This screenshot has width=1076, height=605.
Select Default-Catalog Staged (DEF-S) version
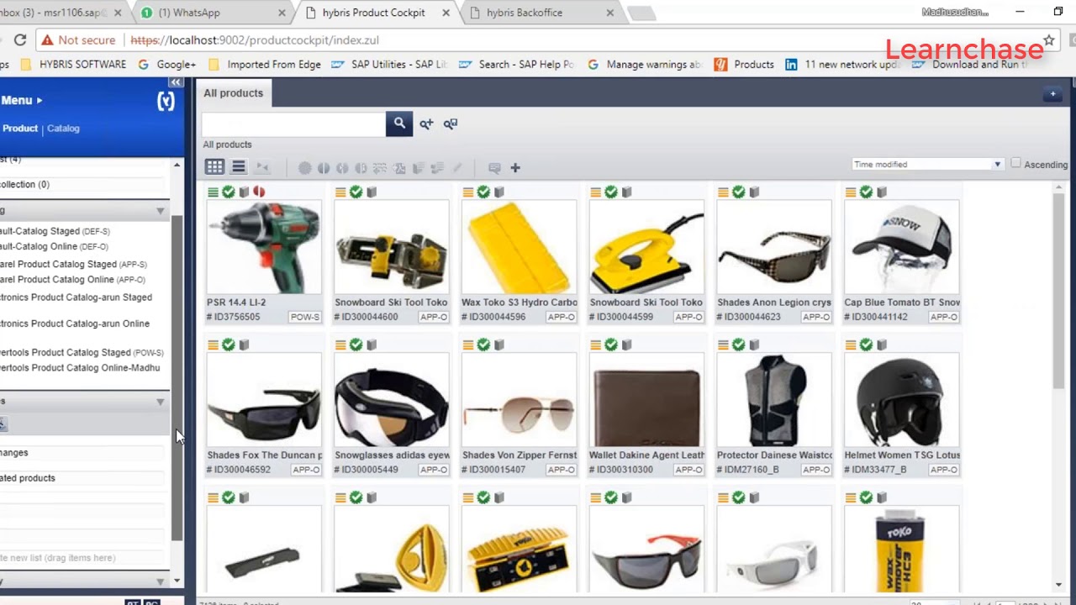[55, 231]
